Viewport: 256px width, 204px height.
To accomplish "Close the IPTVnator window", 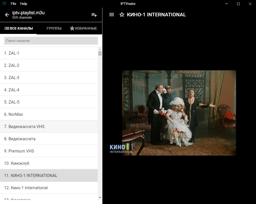I will [250, 4].
